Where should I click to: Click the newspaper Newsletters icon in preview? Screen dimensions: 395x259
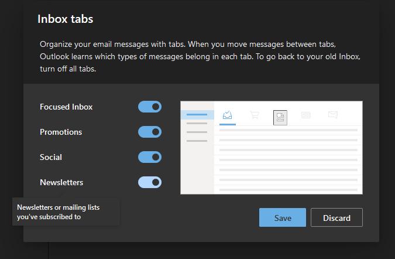306,115
